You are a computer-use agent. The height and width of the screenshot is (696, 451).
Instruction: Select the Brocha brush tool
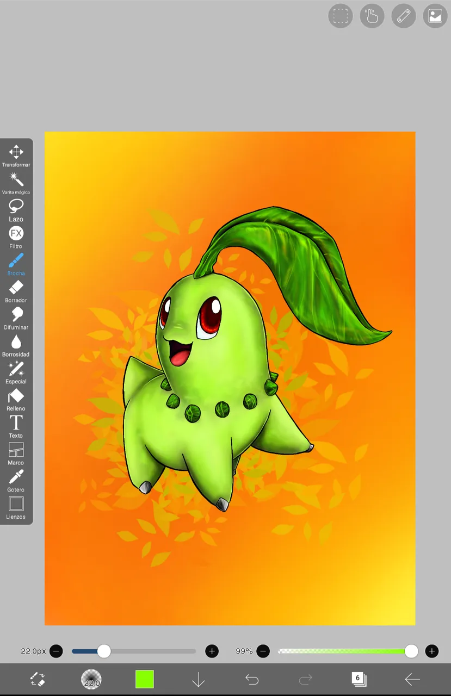coord(16,265)
